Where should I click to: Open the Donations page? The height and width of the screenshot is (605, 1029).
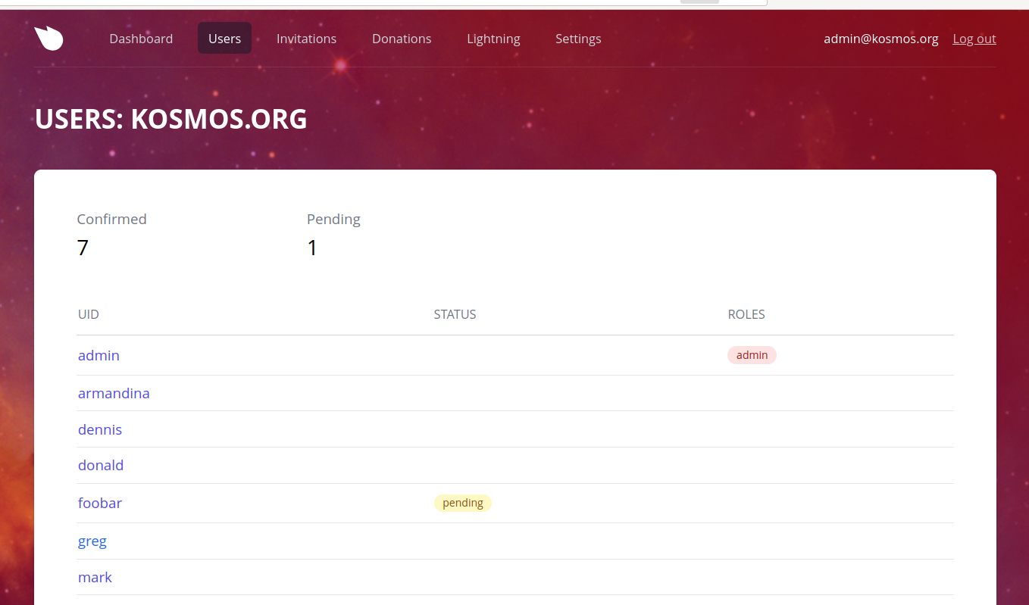point(402,39)
